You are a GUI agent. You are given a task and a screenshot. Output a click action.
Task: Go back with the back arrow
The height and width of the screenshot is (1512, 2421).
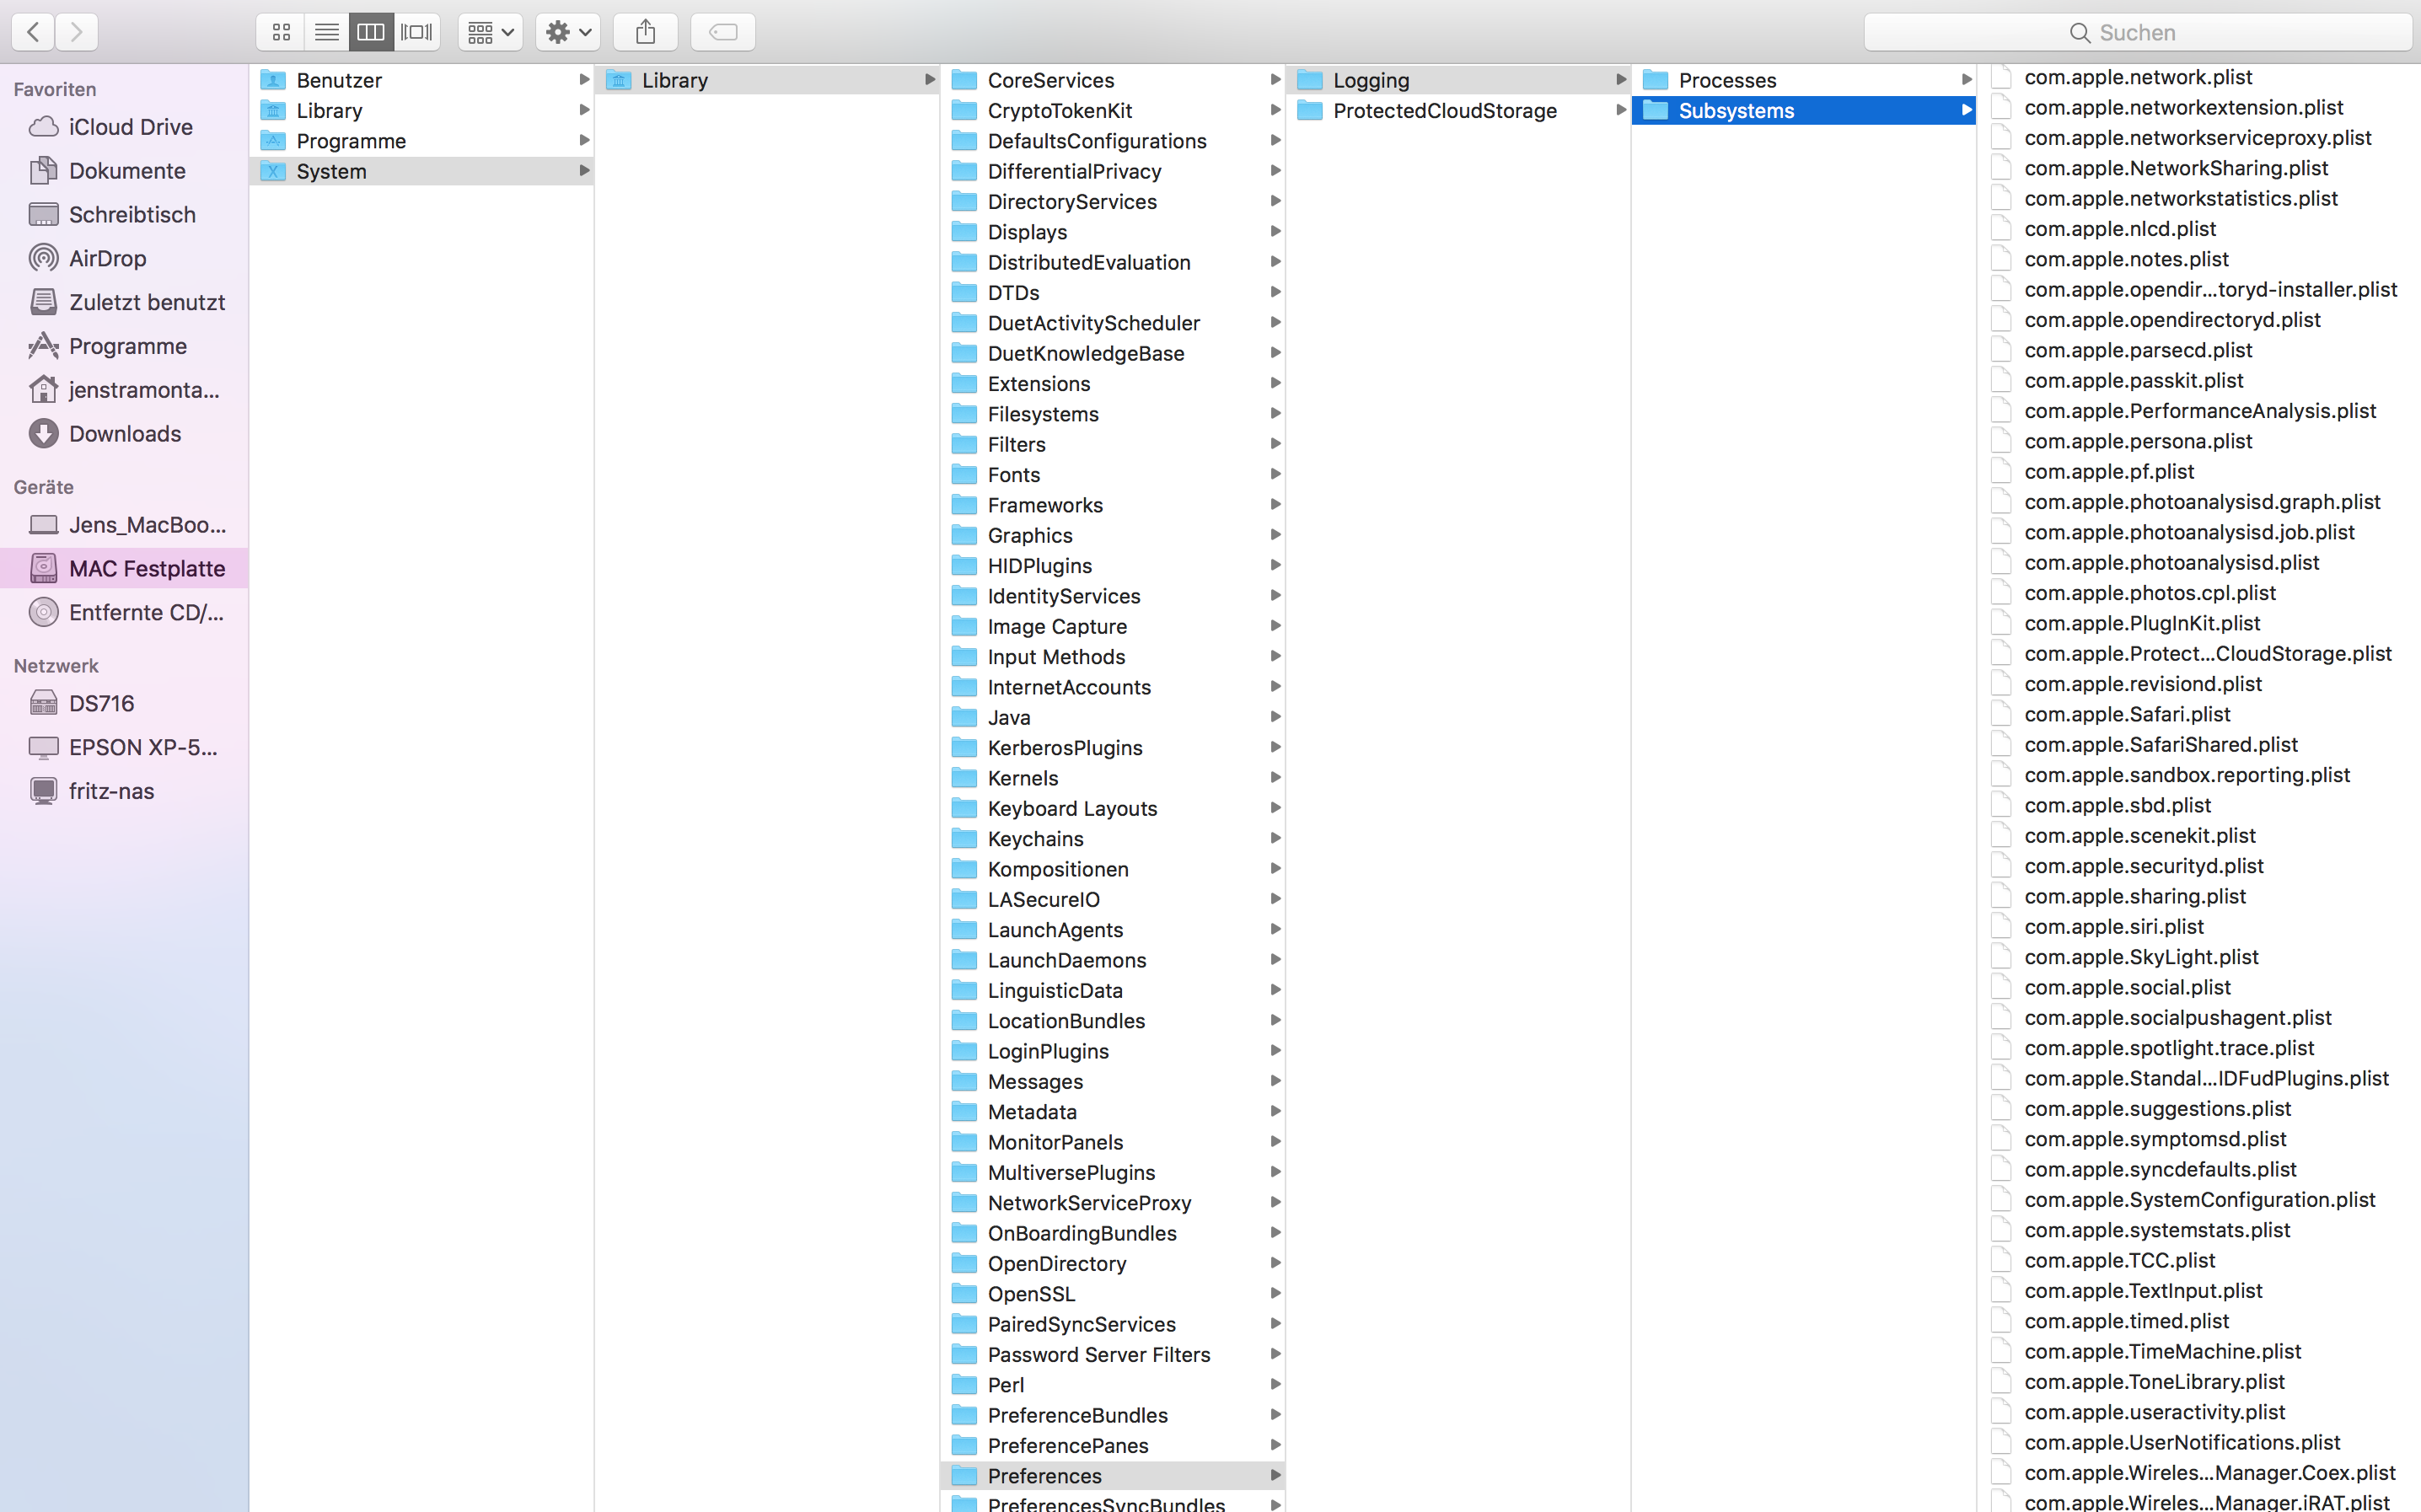pyautogui.click(x=33, y=32)
